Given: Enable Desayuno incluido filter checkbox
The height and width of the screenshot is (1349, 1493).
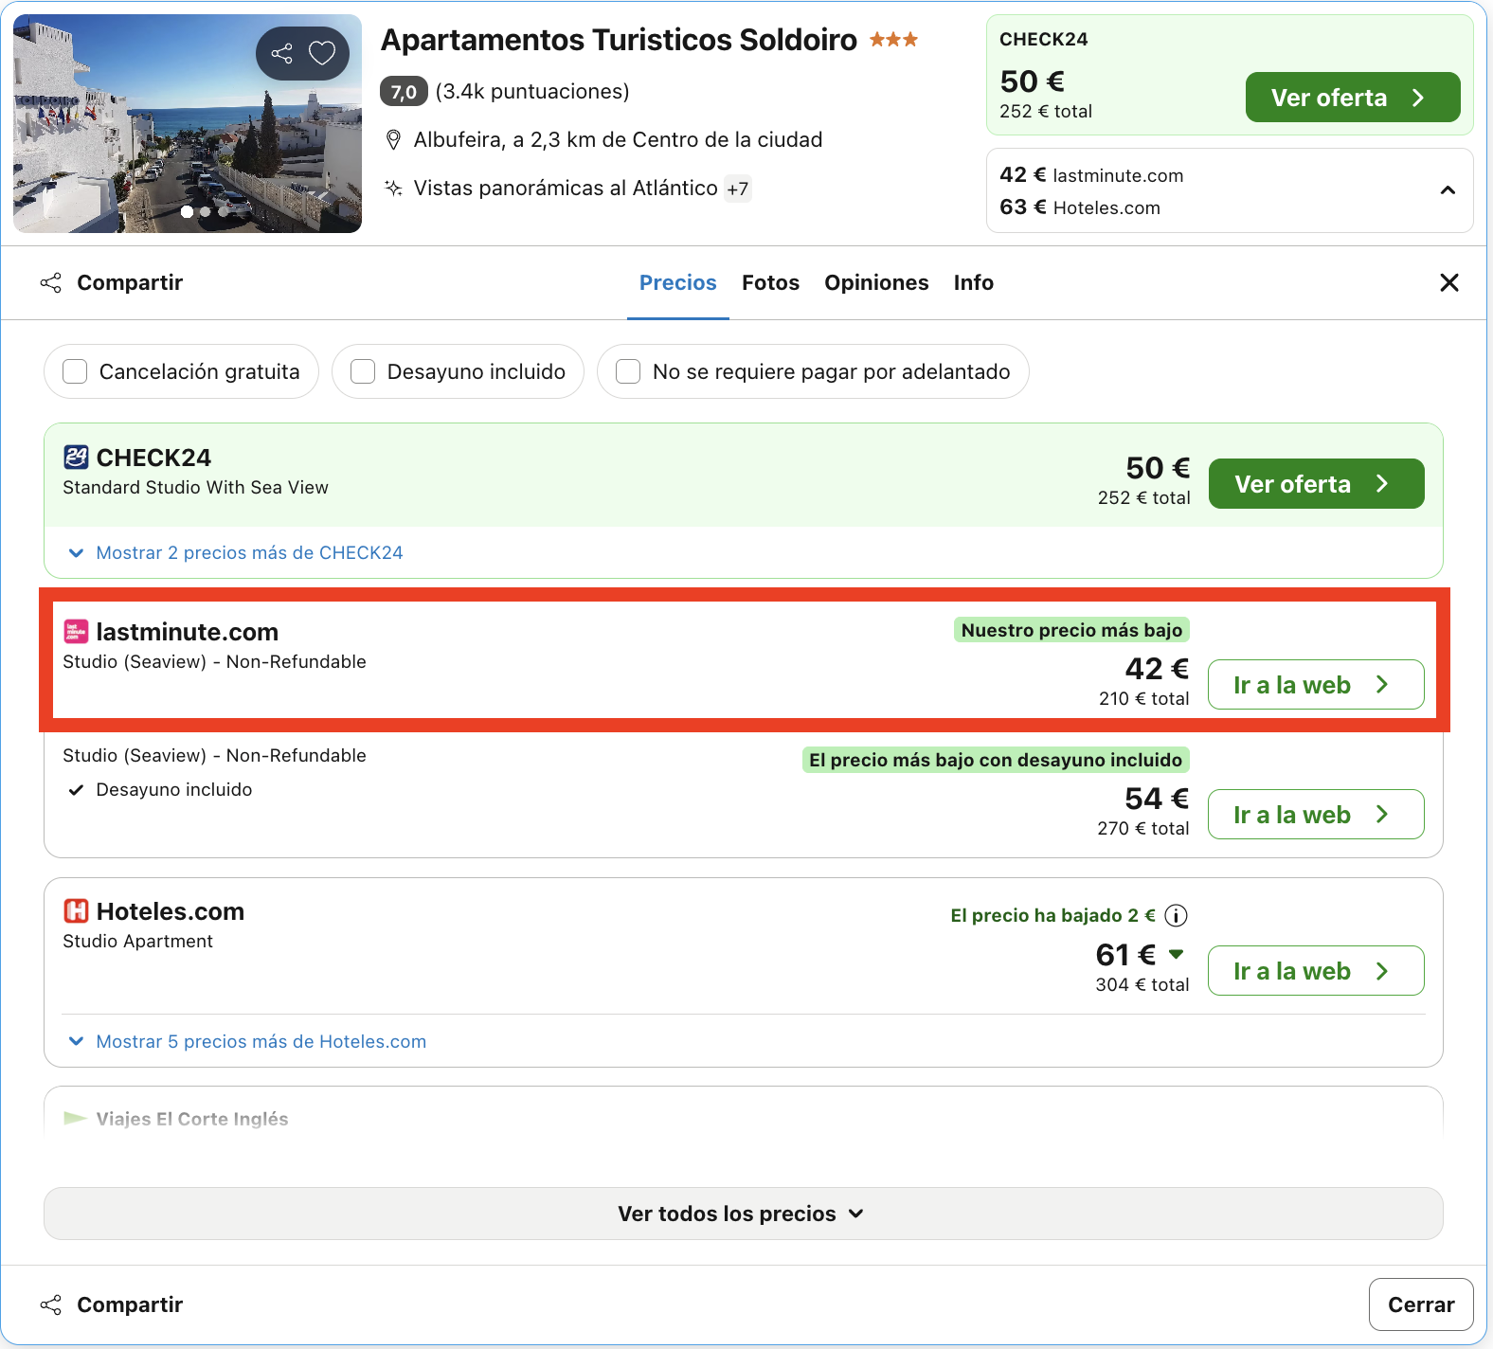Looking at the screenshot, I should tap(363, 371).
